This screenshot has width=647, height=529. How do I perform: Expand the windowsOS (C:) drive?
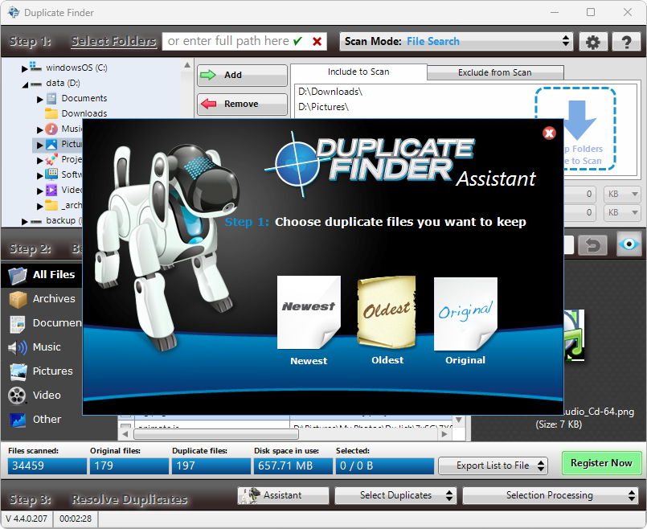click(24, 68)
